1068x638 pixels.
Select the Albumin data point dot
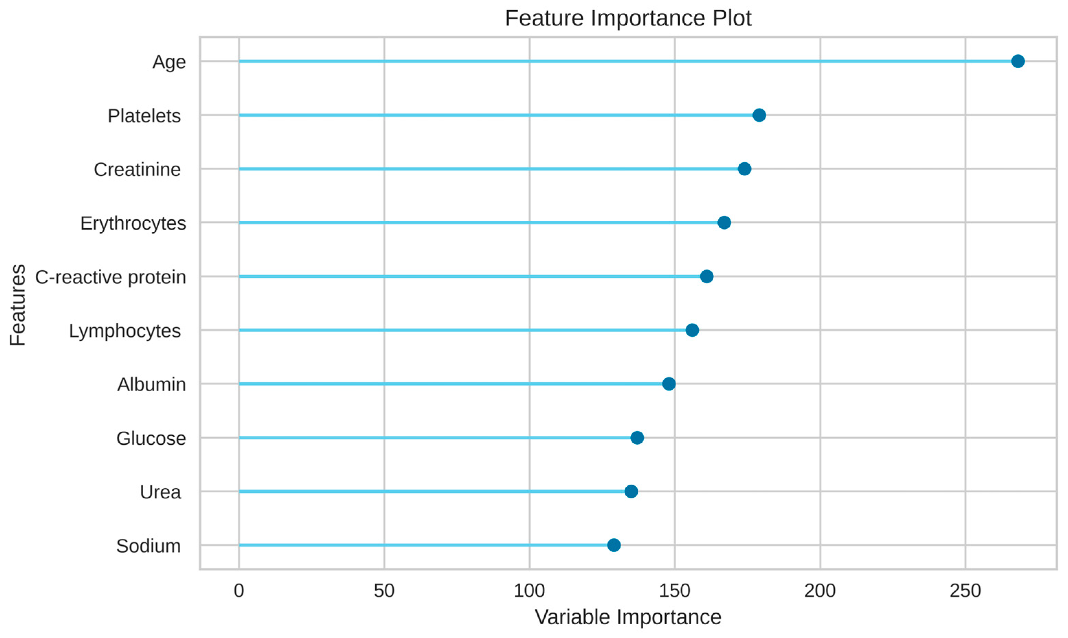[x=669, y=384]
